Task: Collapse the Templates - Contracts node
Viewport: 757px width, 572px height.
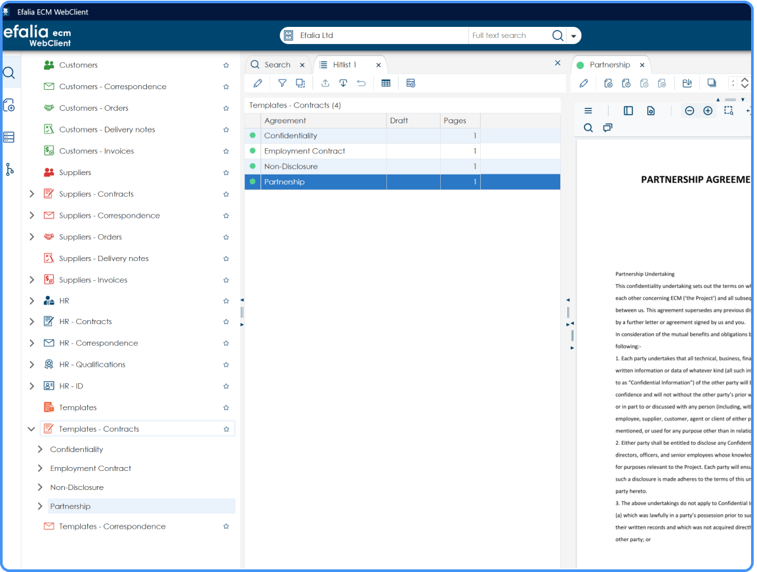Action: 31,428
